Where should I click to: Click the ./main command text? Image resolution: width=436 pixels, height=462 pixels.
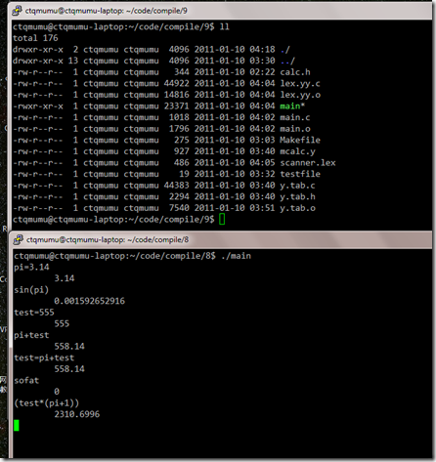(x=236, y=256)
